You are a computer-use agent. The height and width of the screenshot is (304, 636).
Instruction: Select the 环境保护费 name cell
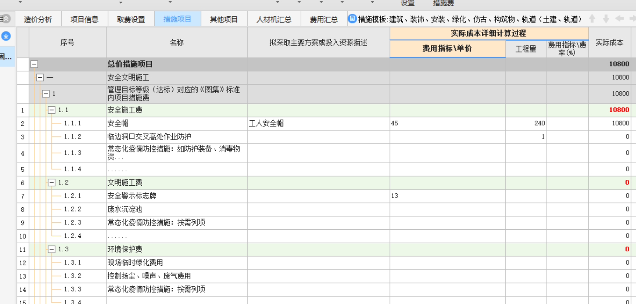(x=177, y=249)
